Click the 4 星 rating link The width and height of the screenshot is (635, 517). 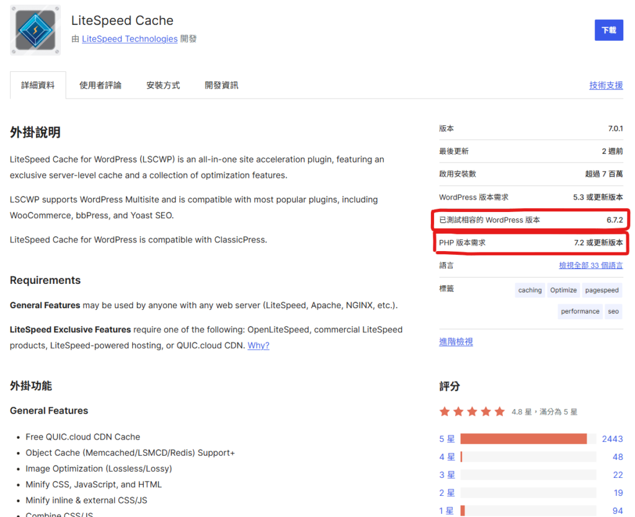(x=447, y=457)
